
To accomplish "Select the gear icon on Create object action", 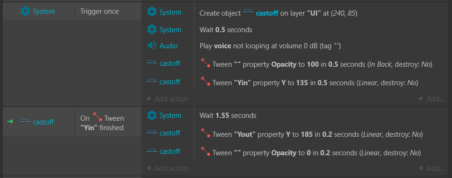I will [x=152, y=12].
